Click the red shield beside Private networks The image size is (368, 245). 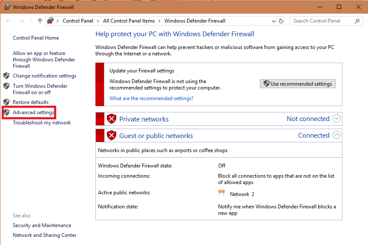click(x=112, y=119)
